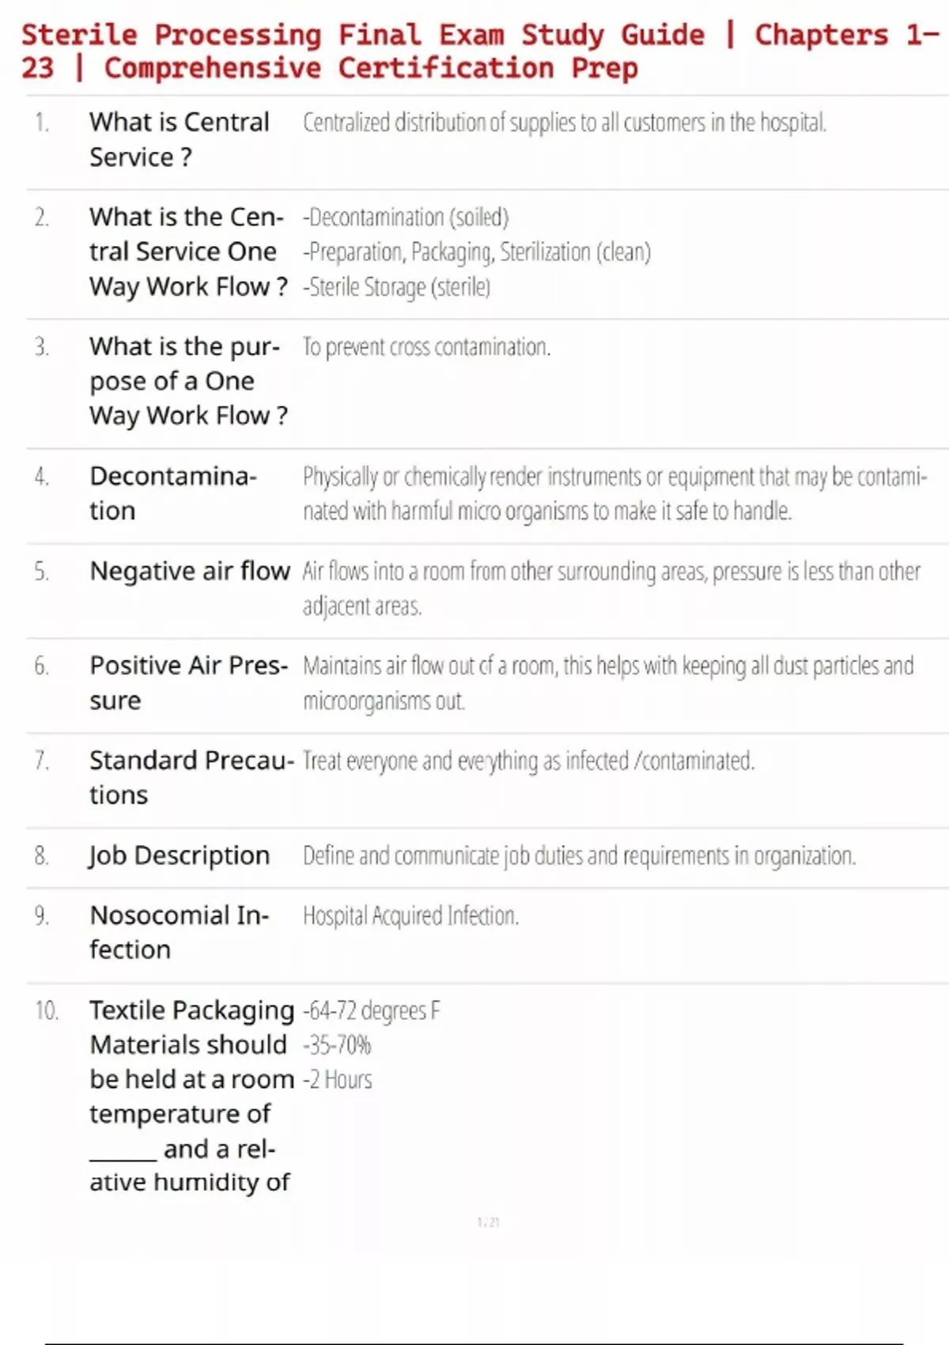Select the "-Preparation, Packaging, Sterilization (clean)" line
Image resolution: width=949 pixels, height=1345 pixels.
tap(477, 252)
